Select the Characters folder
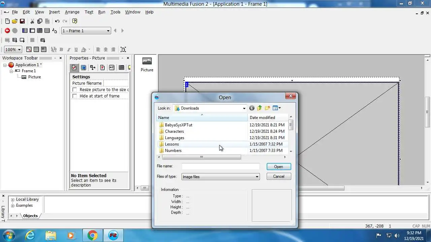431x242 pixels. 174,131
